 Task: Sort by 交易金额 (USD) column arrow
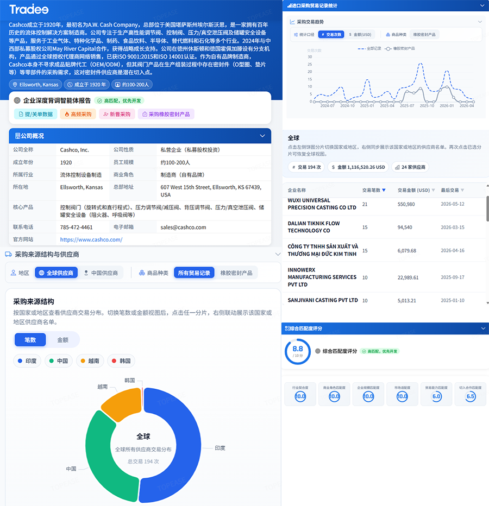[x=434, y=190]
